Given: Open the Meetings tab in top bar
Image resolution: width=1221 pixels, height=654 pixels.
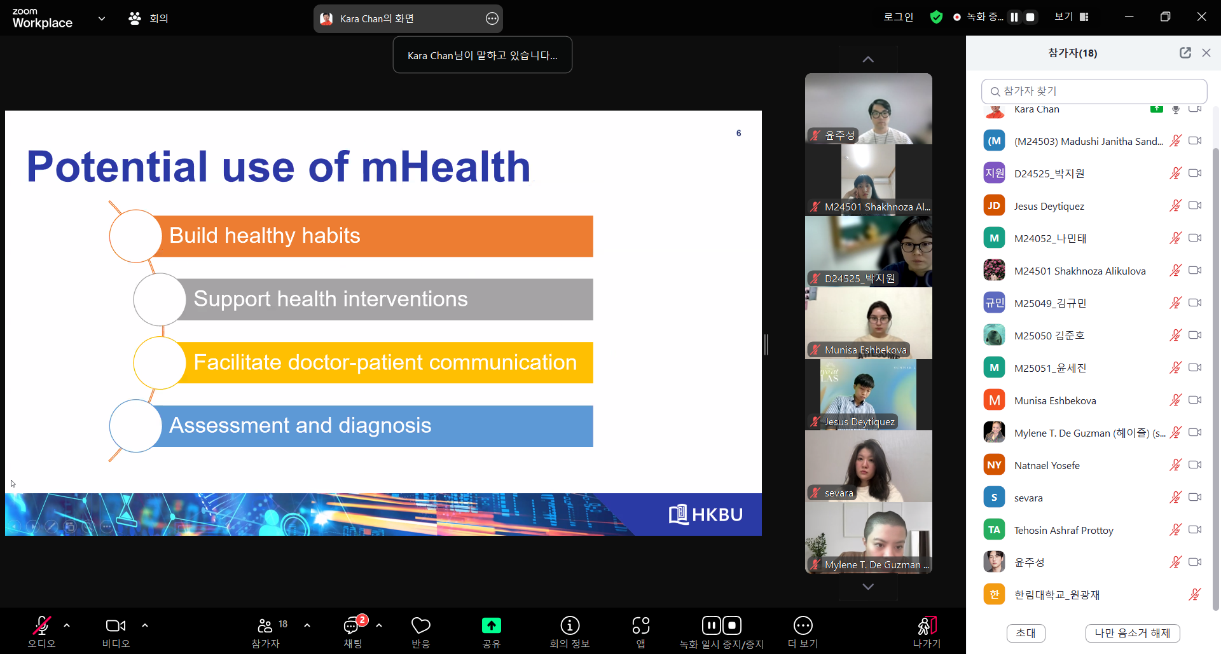Looking at the screenshot, I should coord(149,18).
